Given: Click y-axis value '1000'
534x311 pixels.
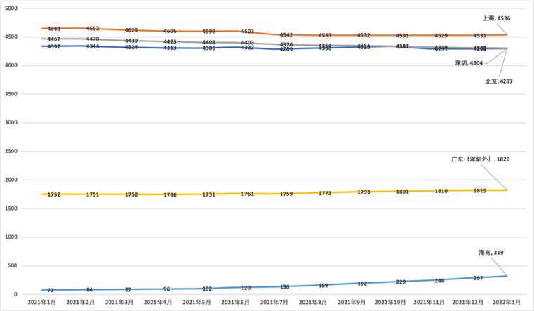Looking at the screenshot, I should click(x=11, y=237).
